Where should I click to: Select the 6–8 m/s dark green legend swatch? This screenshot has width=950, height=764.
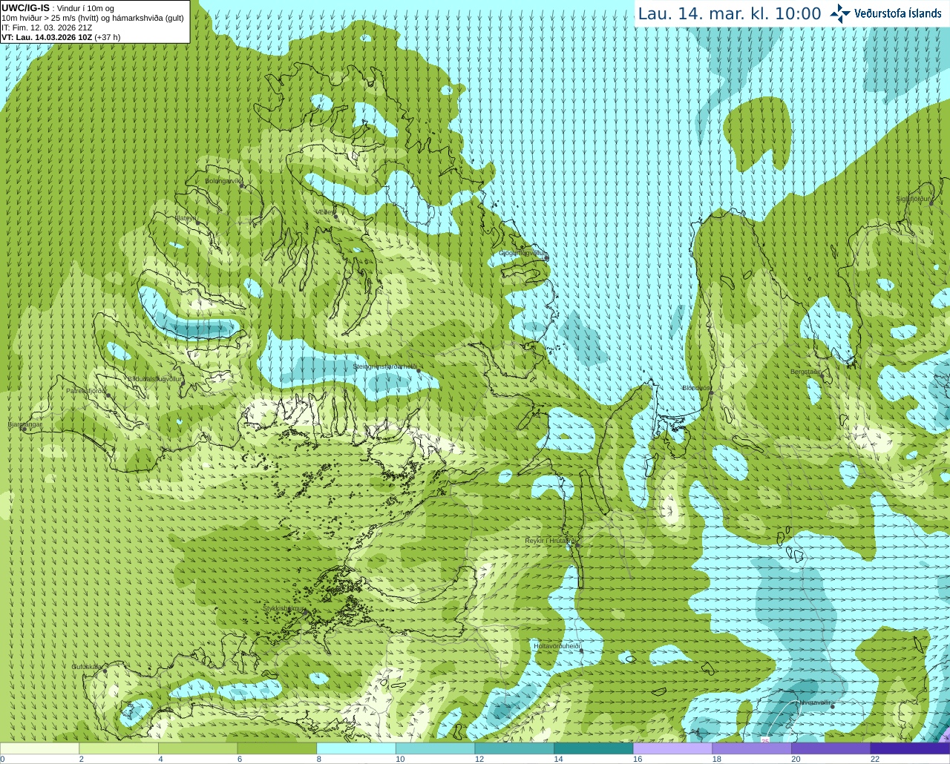pyautogui.click(x=277, y=748)
